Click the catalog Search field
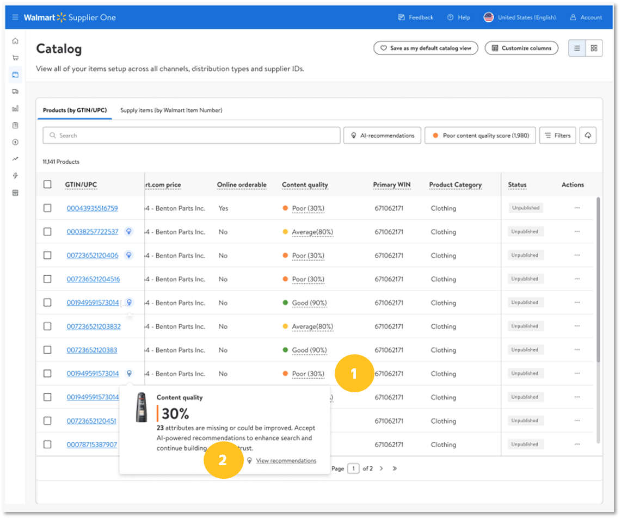The width and height of the screenshot is (621, 519). tap(192, 135)
